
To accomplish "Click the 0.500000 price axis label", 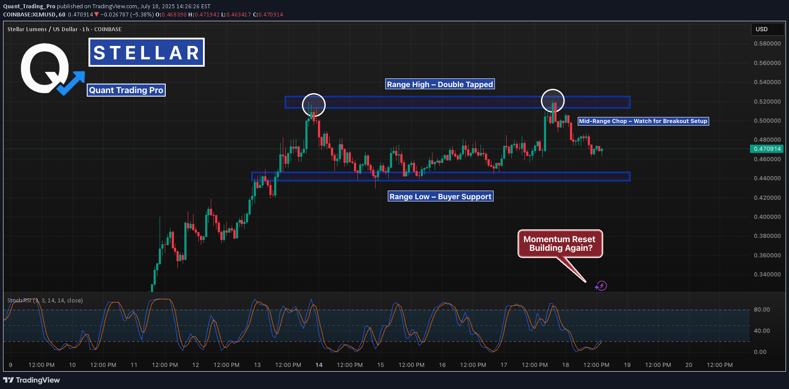I will (767, 120).
